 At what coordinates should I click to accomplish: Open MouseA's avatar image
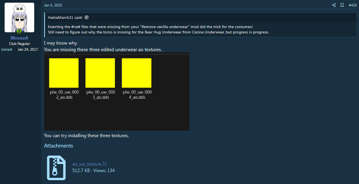coord(19,18)
